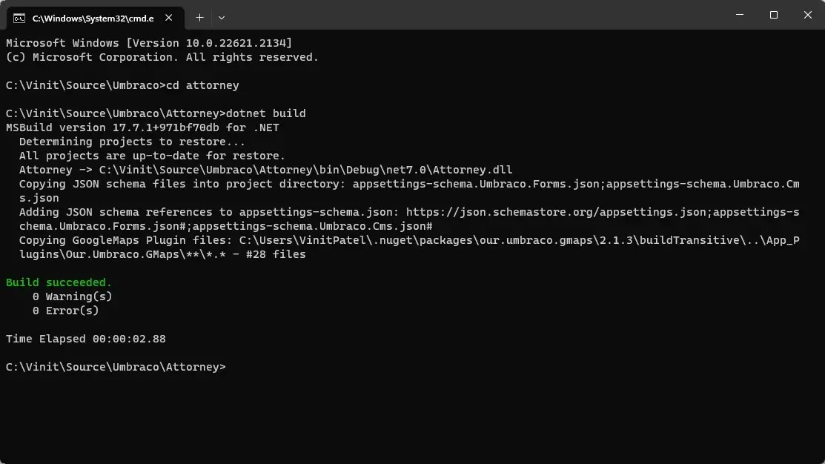This screenshot has height=464, width=825.
Task: Click the "Time Elapsed 00:00:02.88" line
Action: point(86,339)
